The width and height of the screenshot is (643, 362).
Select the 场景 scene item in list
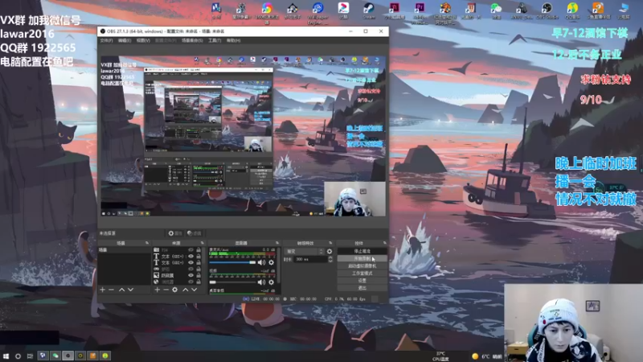click(125, 249)
